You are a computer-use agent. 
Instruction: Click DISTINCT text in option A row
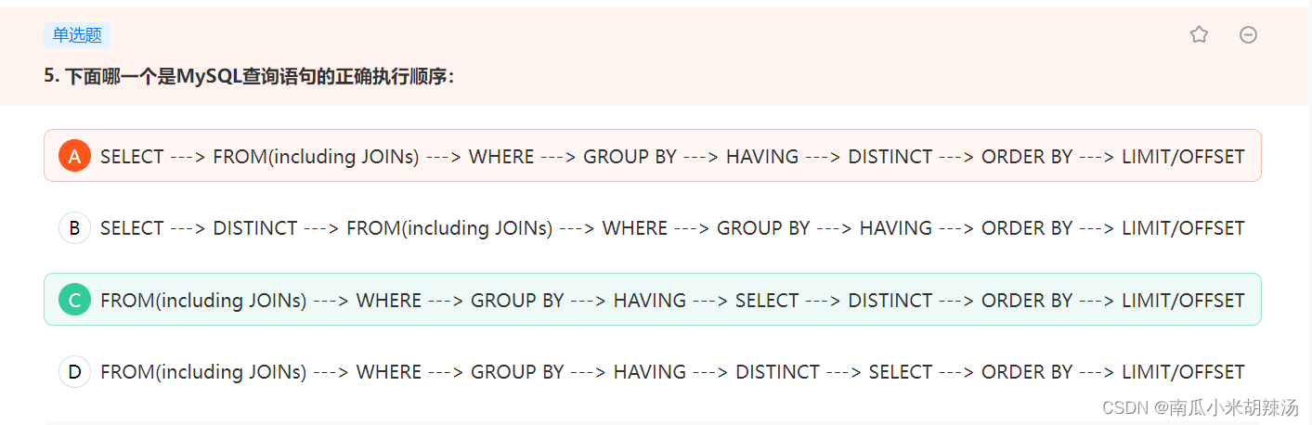point(890,157)
